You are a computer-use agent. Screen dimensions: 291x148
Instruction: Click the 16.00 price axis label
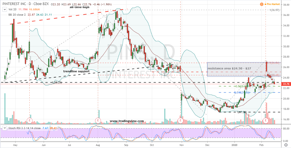[x=287, y=119]
